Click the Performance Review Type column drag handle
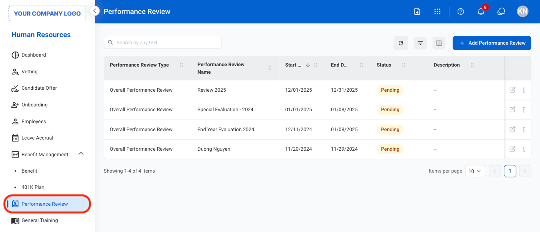The height and width of the screenshot is (232, 540). pyautogui.click(x=182, y=65)
